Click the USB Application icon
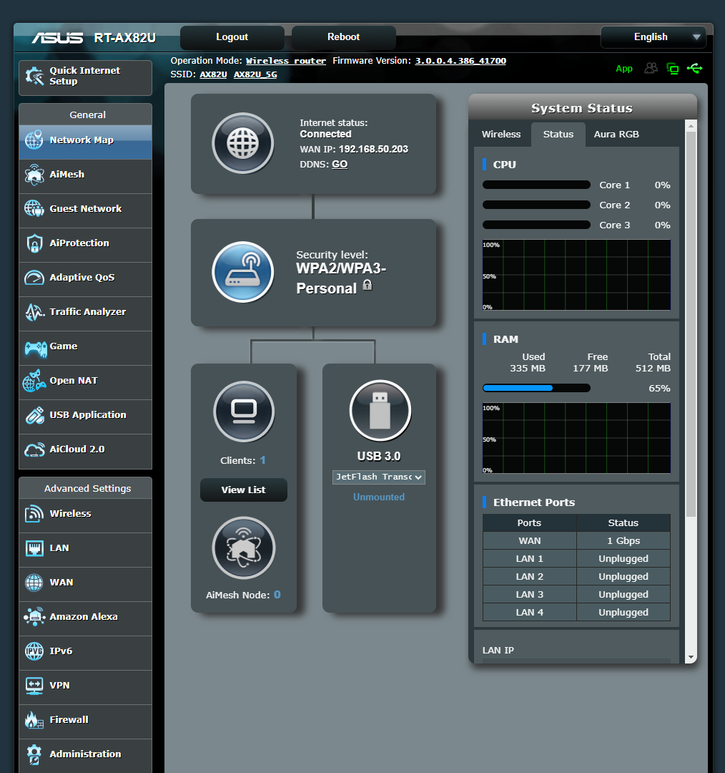725x773 pixels. (34, 415)
